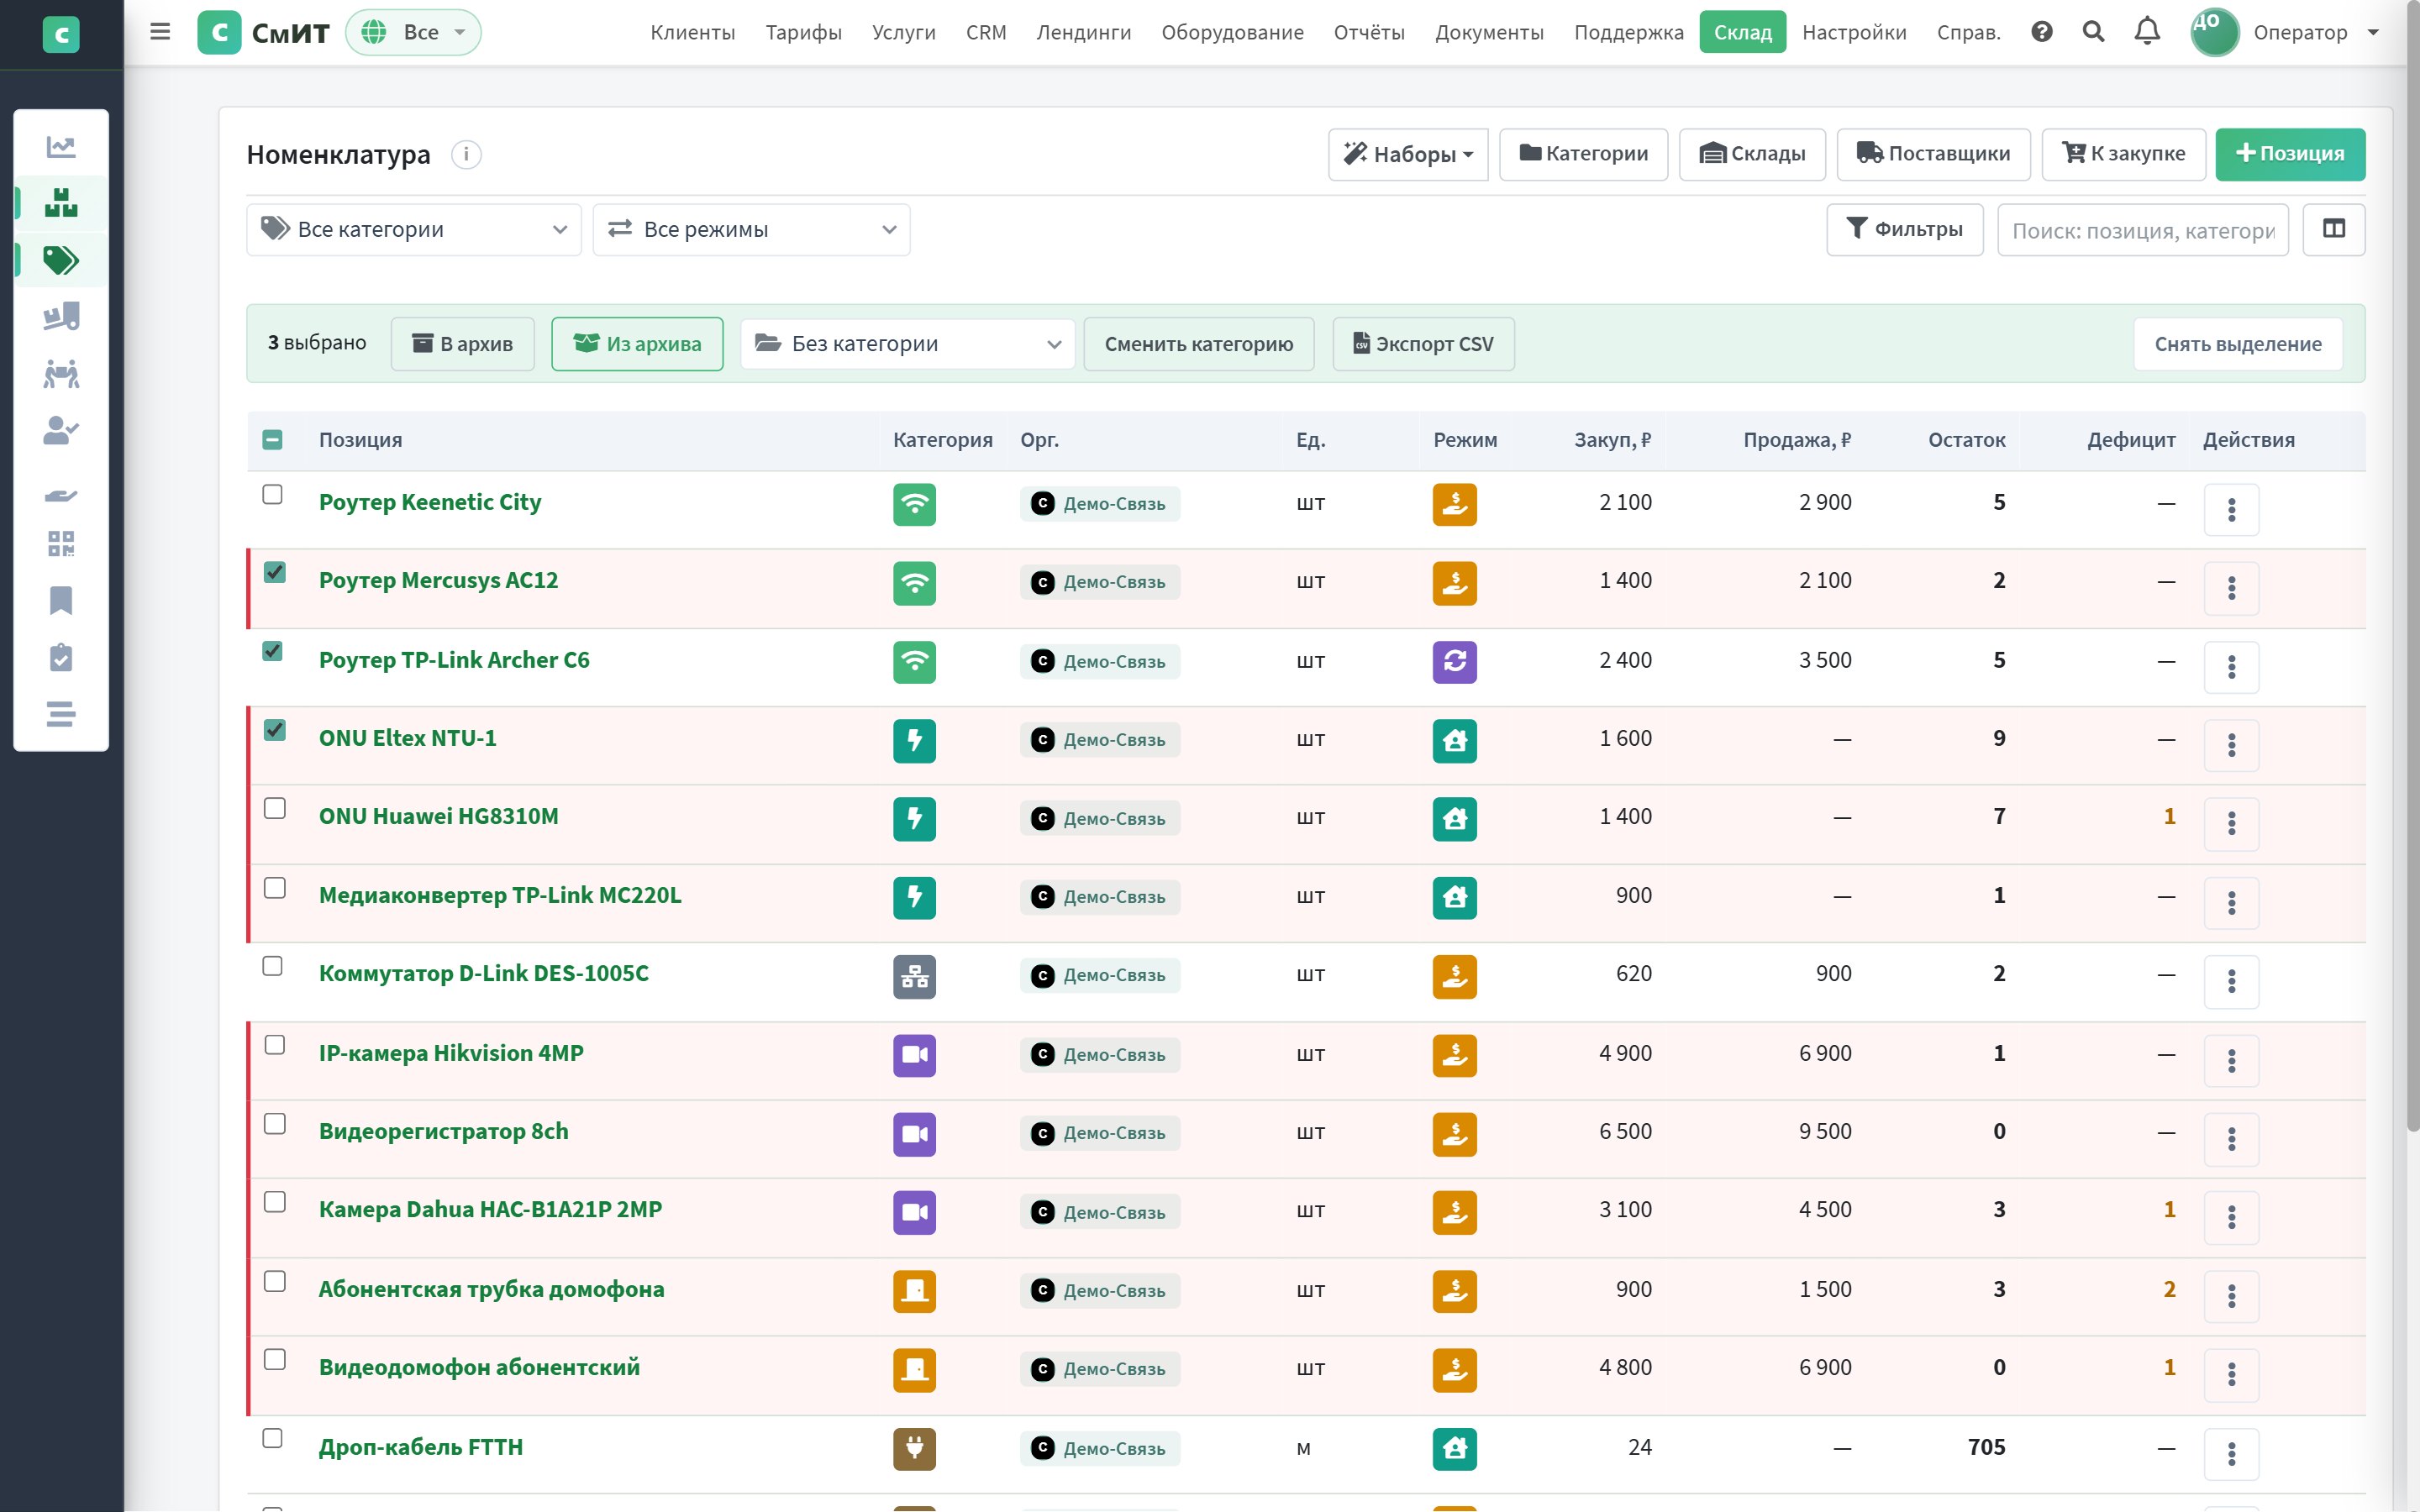
Task: Open the chart analytics icon in the sidebar
Action: [61, 147]
